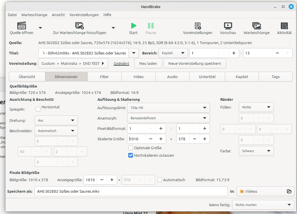
Task: Decrease end chapter 13 with minus
Action: 277,53
